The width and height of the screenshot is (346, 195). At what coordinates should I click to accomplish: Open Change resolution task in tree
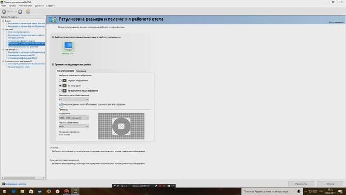tap(19, 32)
